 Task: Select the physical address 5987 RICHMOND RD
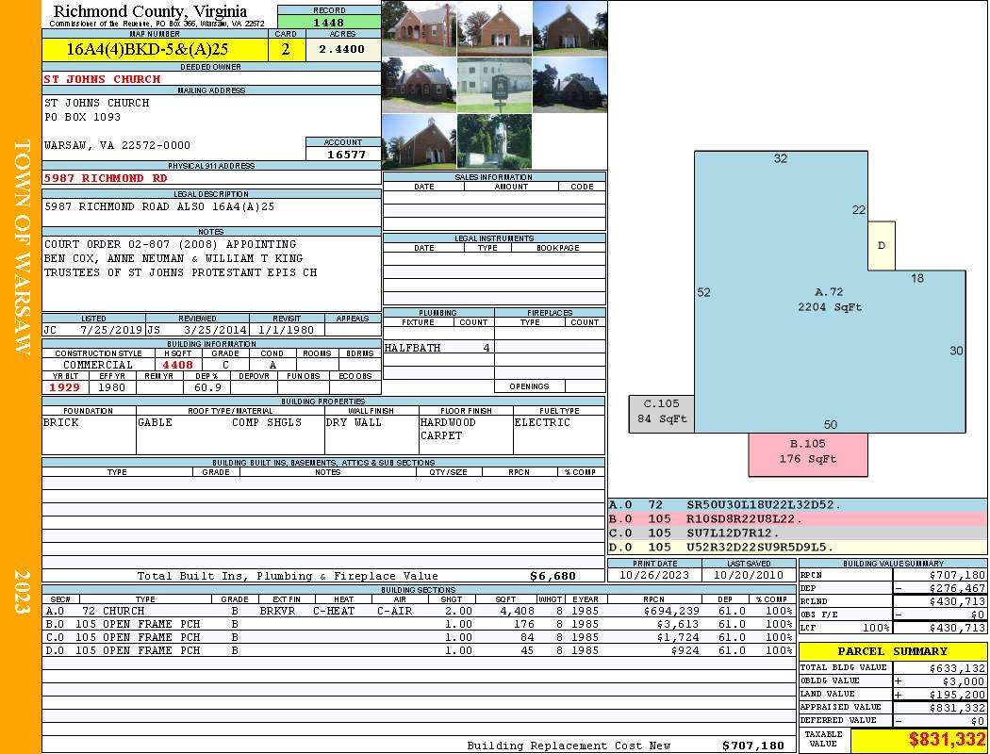pyautogui.click(x=107, y=178)
